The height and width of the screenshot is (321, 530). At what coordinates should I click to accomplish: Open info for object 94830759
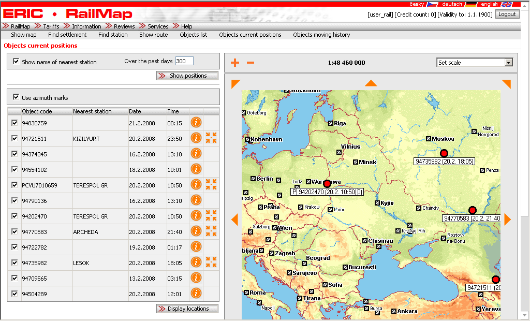pos(196,123)
